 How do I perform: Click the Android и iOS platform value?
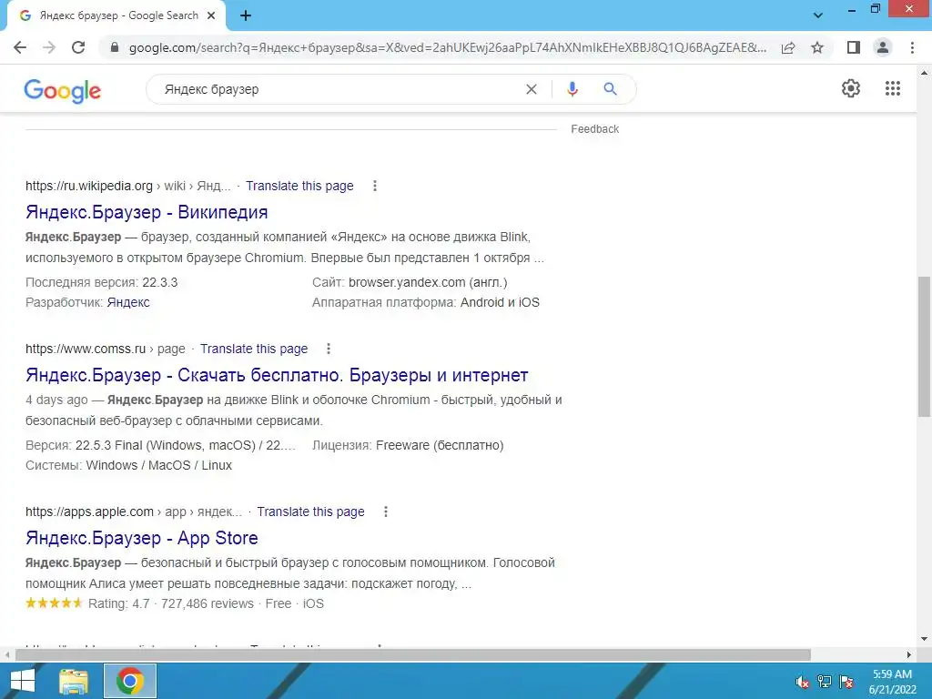pyautogui.click(x=500, y=302)
